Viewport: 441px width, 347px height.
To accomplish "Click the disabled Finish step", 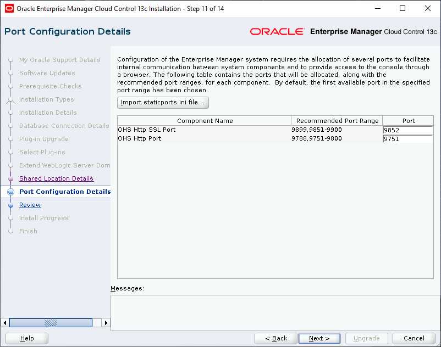I will (x=28, y=231).
